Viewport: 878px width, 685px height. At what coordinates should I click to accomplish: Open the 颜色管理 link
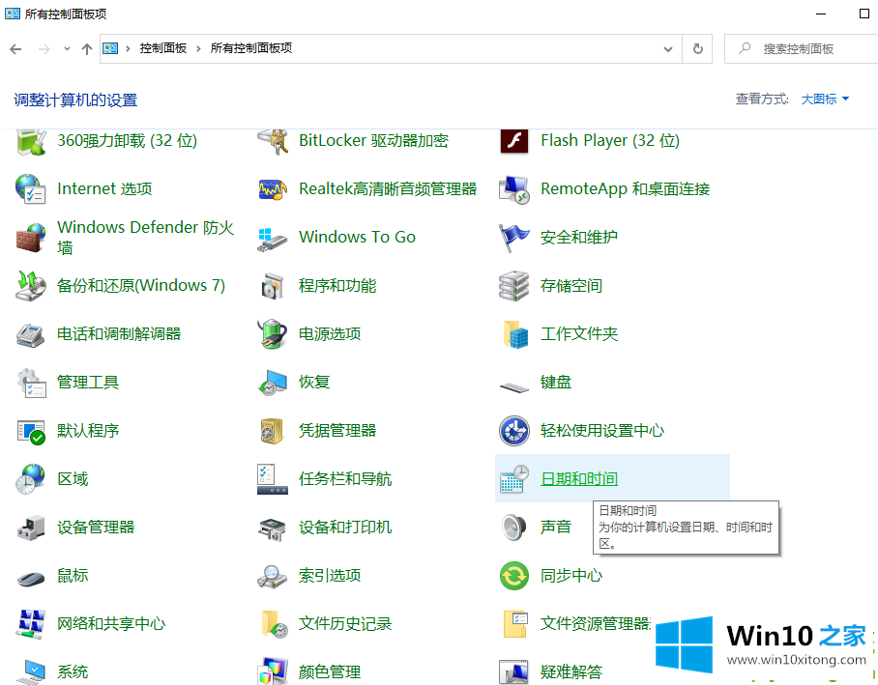click(x=329, y=671)
